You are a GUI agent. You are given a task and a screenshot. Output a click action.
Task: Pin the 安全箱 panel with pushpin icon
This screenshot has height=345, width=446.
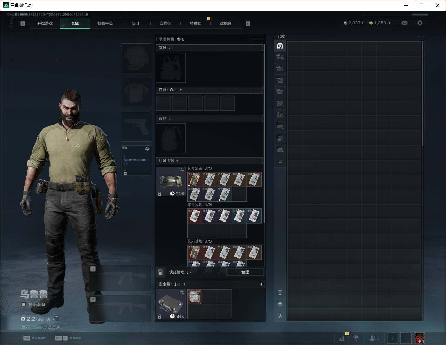pyautogui.click(x=261, y=284)
